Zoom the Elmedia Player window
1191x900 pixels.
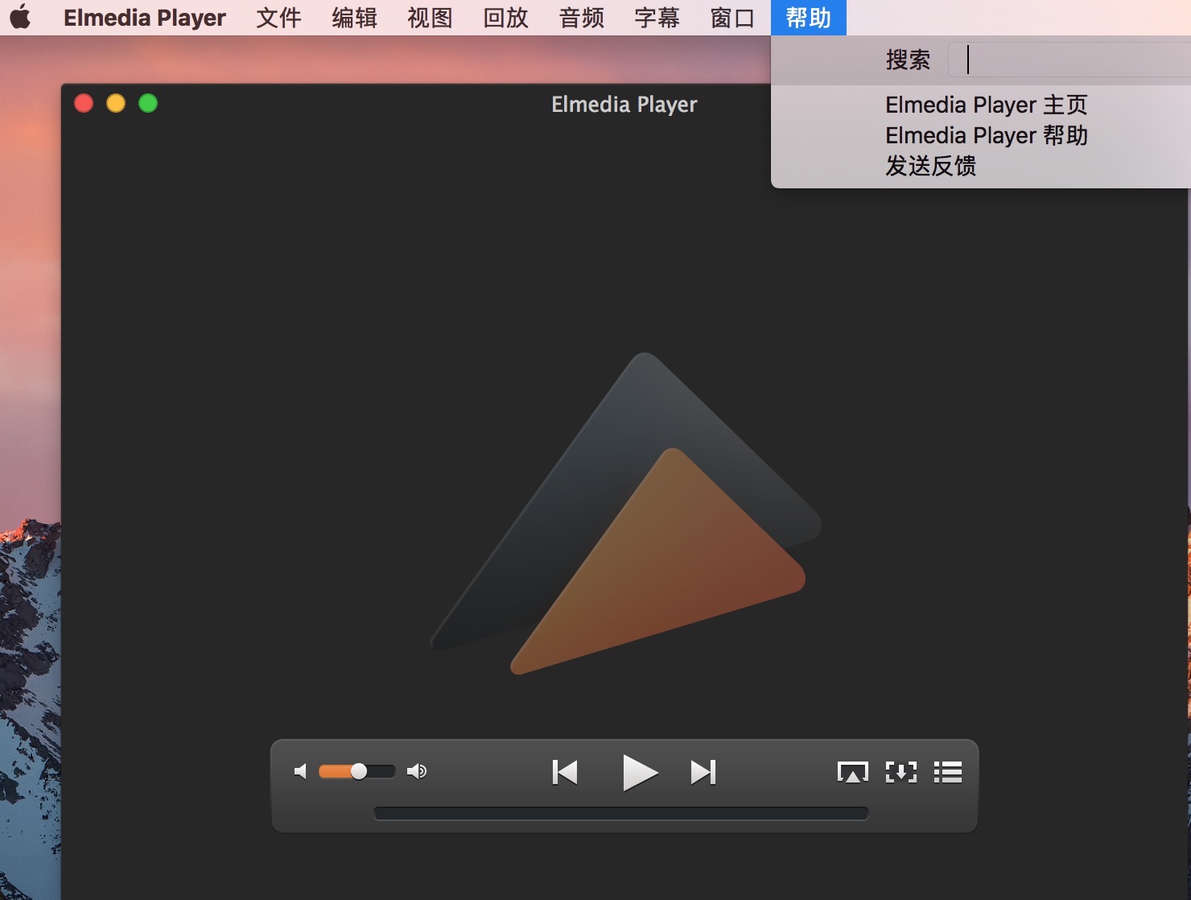point(148,103)
